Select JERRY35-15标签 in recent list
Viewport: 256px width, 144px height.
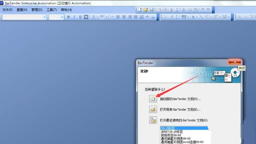[172, 132]
